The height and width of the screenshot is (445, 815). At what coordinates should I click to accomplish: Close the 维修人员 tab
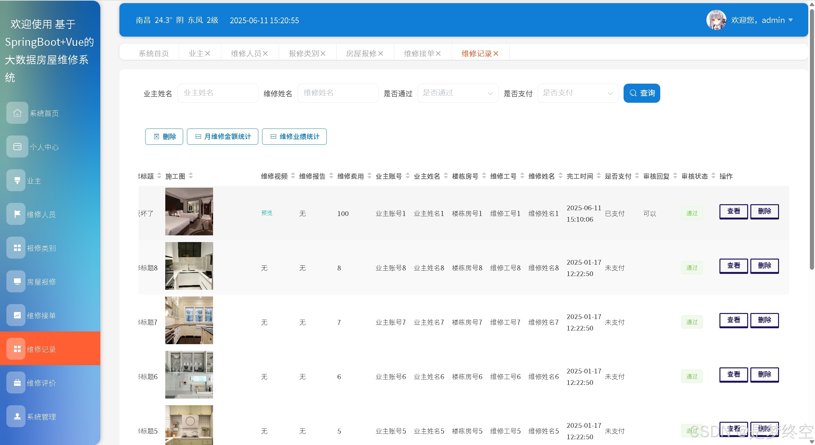pos(265,53)
